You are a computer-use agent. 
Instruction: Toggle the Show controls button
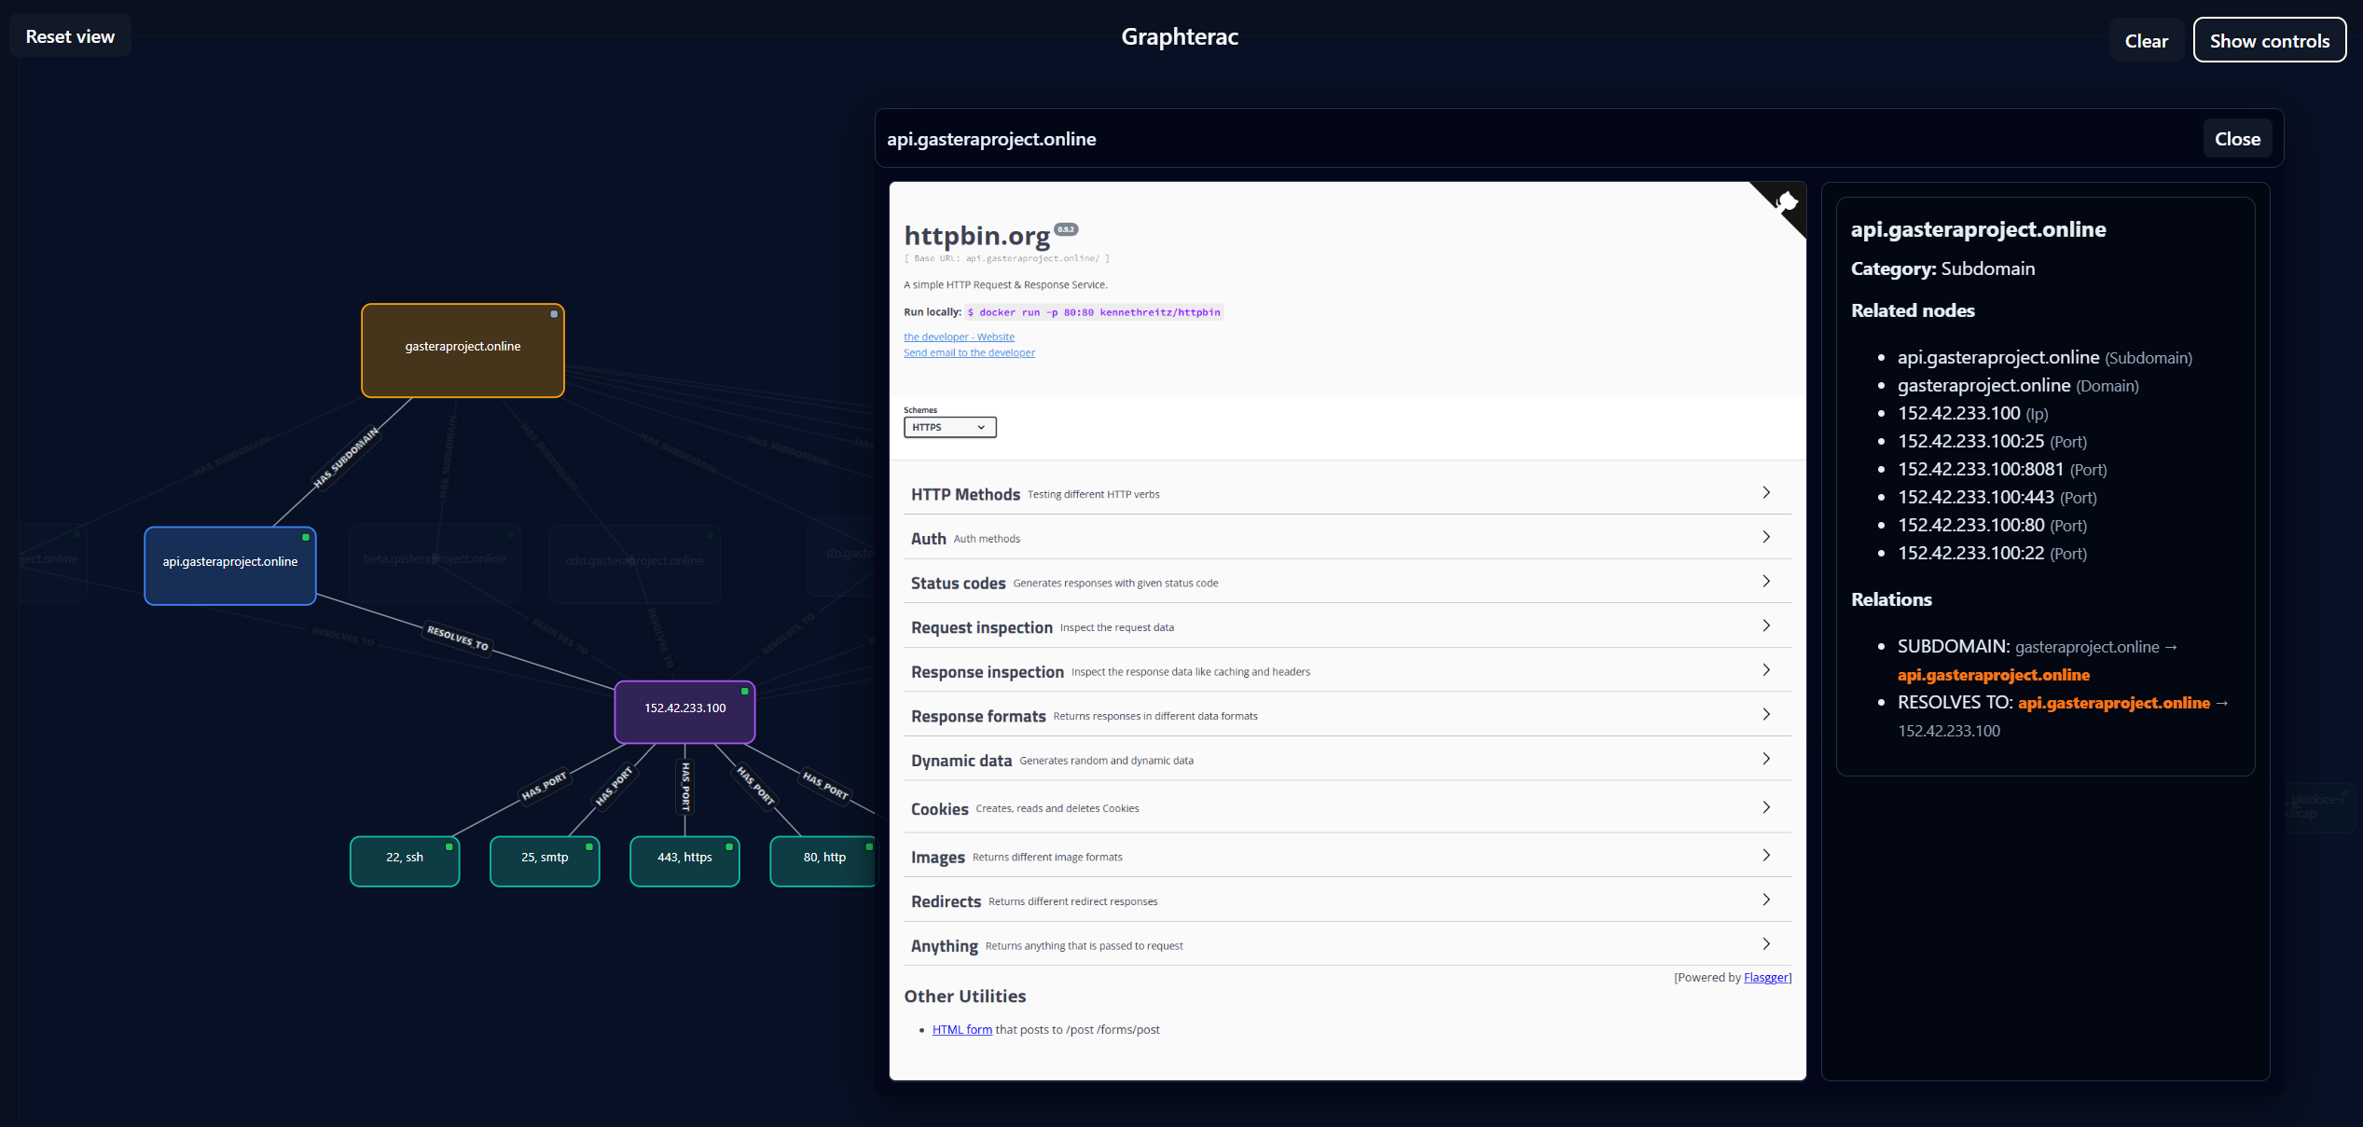(x=2269, y=40)
